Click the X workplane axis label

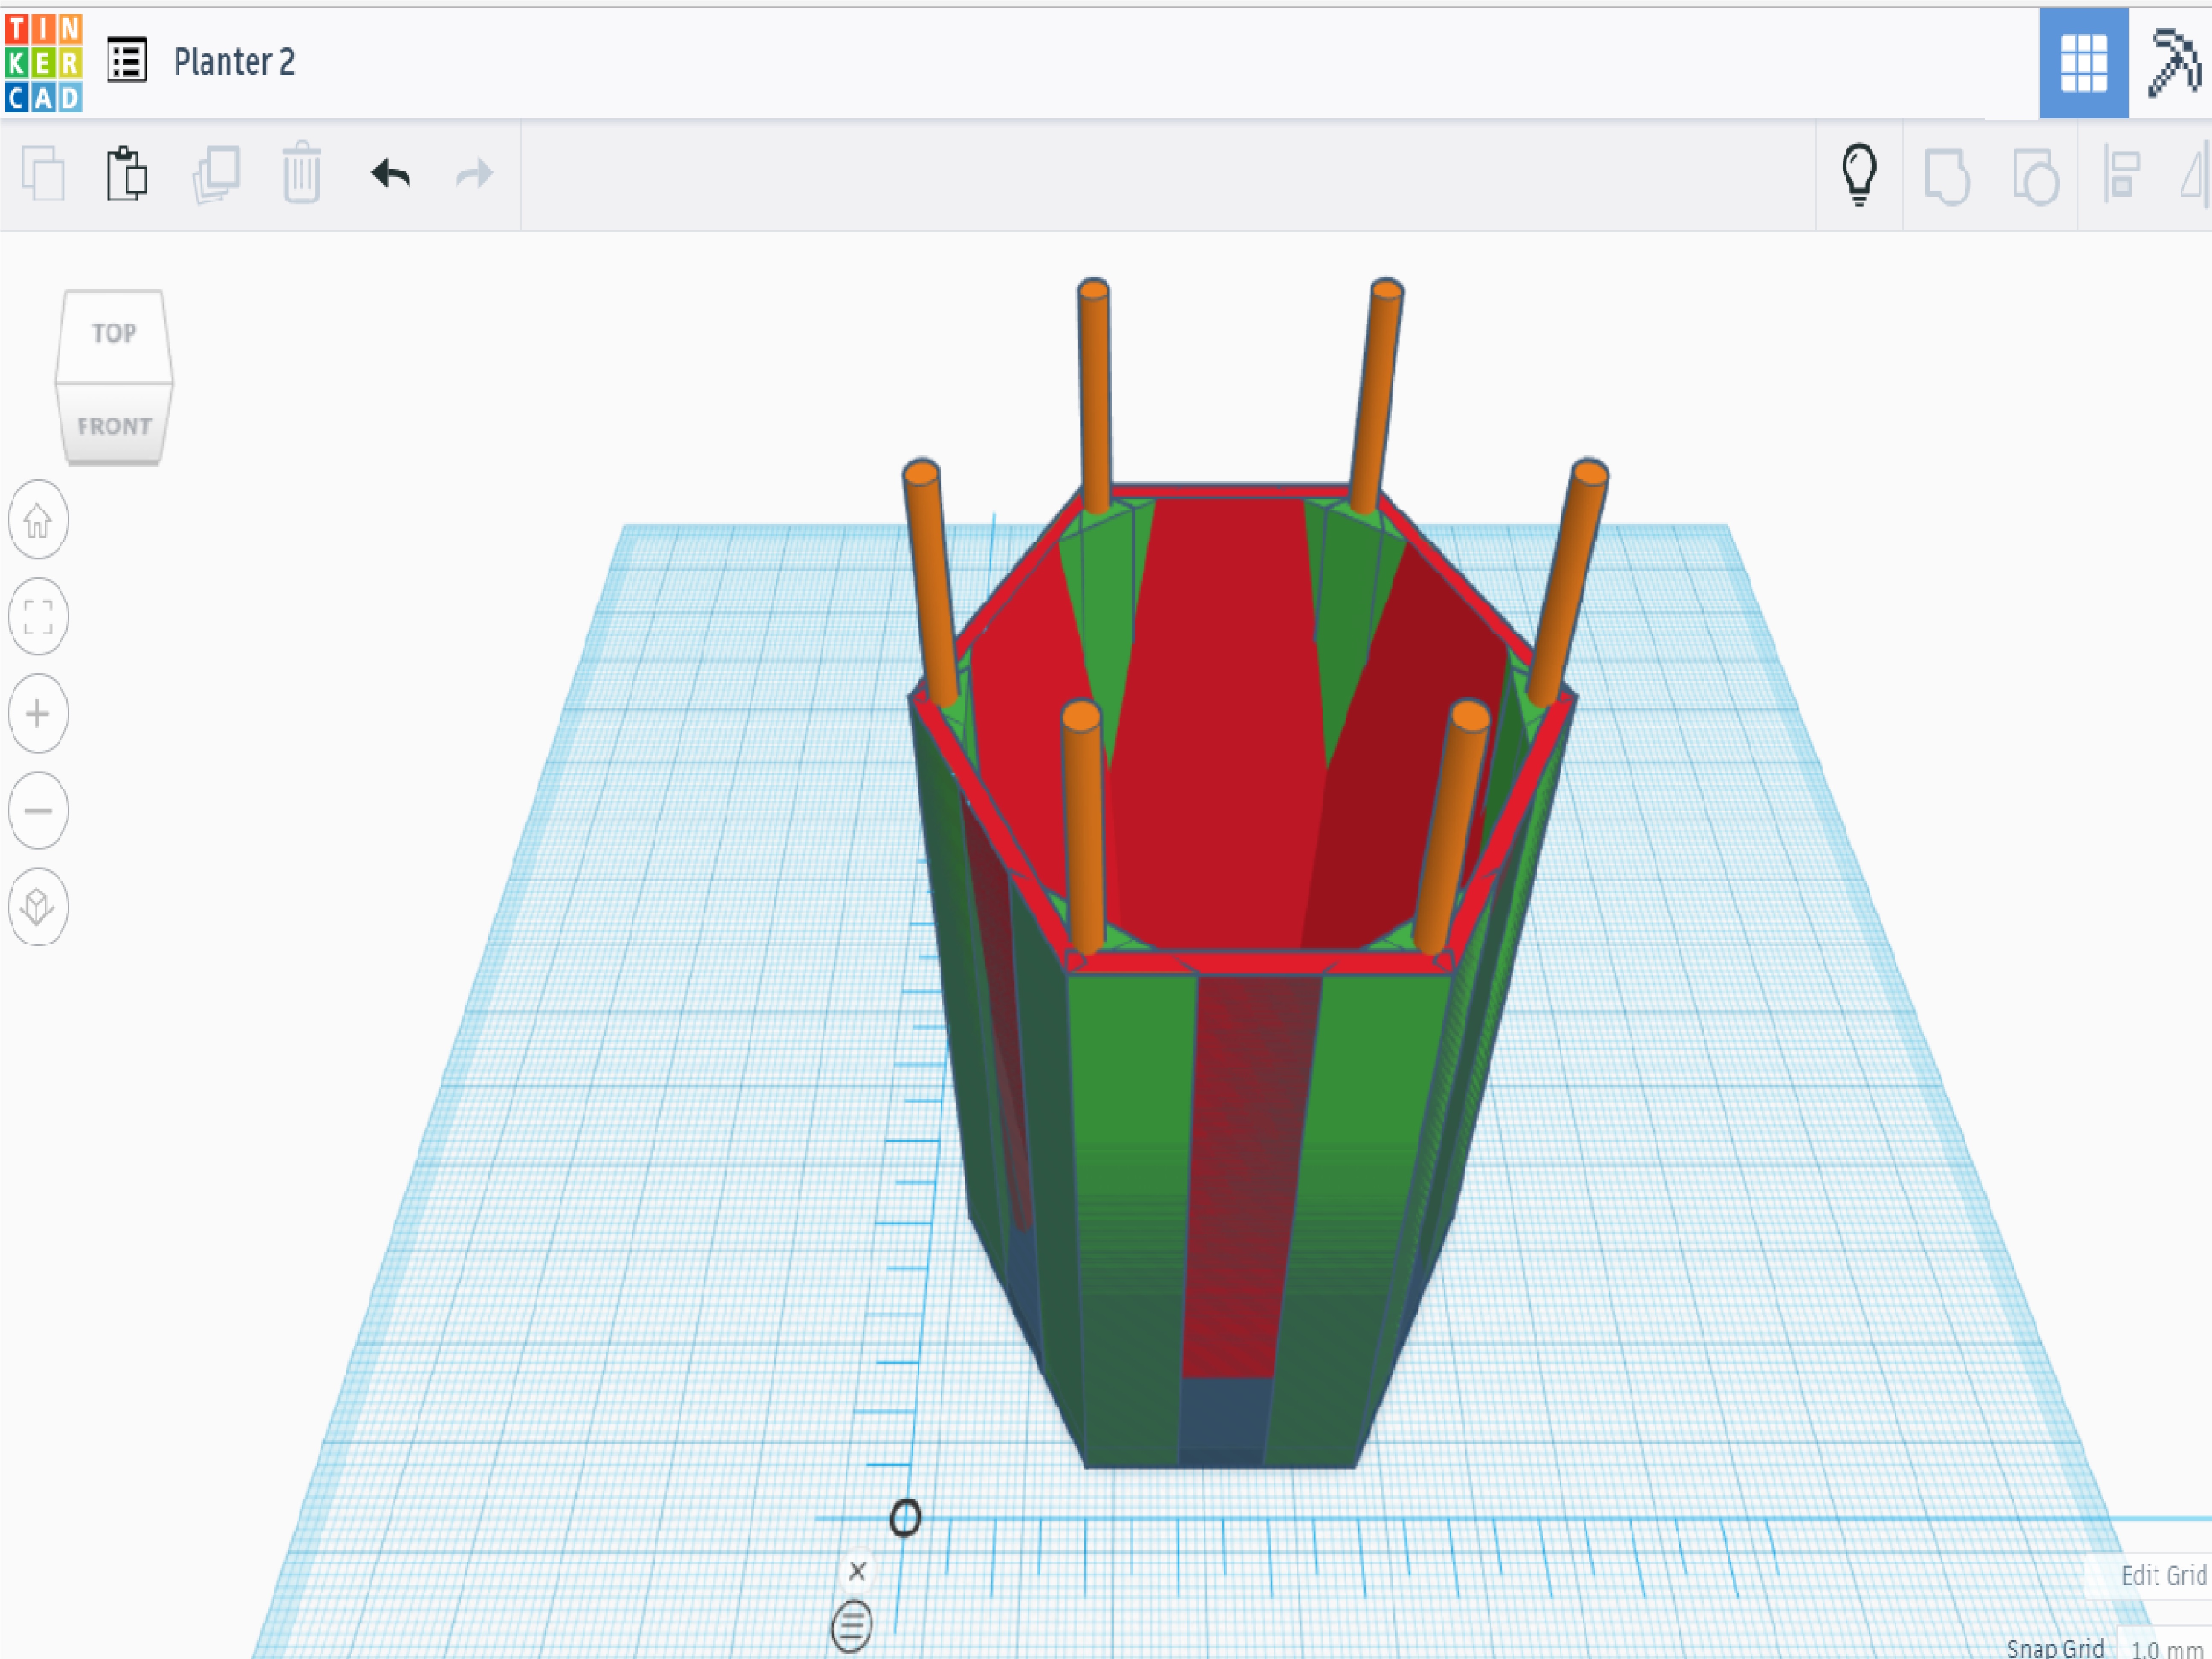[857, 1571]
